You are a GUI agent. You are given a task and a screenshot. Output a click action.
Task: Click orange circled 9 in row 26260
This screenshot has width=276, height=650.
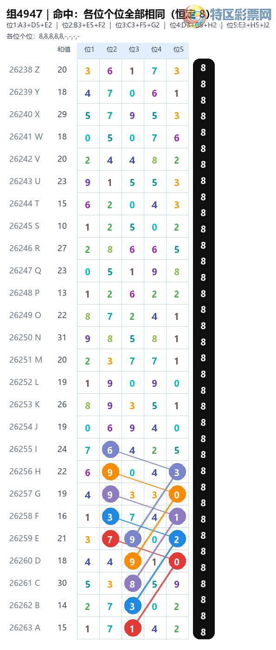[x=132, y=562]
